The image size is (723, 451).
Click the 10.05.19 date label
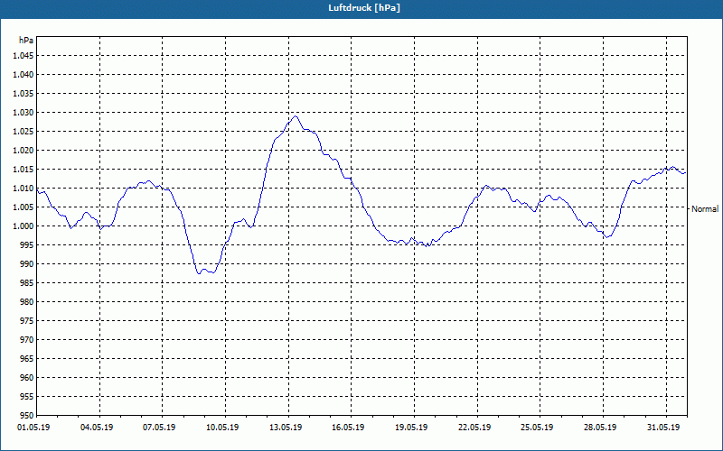point(222,428)
